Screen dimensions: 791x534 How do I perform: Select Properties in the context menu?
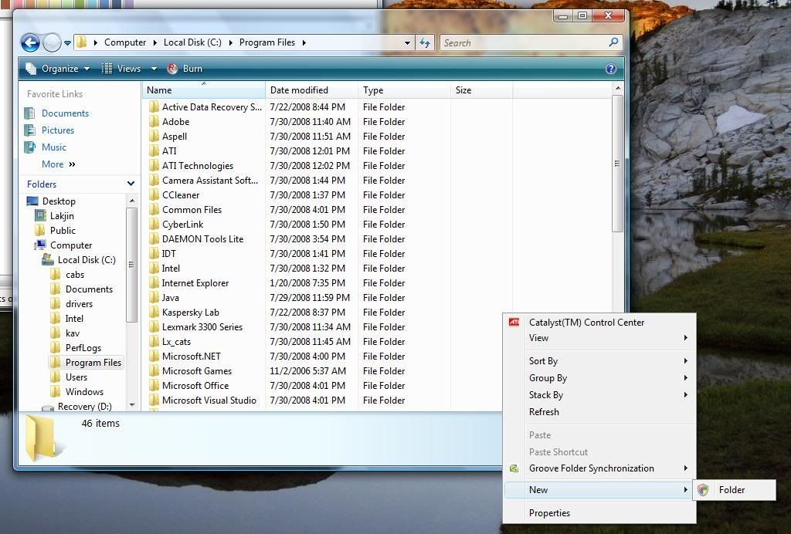pos(599,513)
